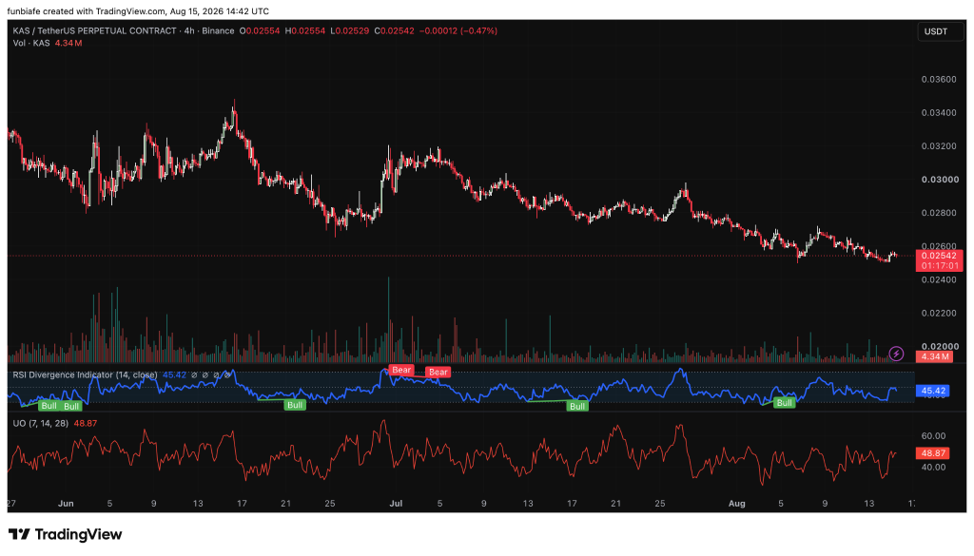Click the Binance exchange label in legend
974x556 pixels.
(x=218, y=30)
